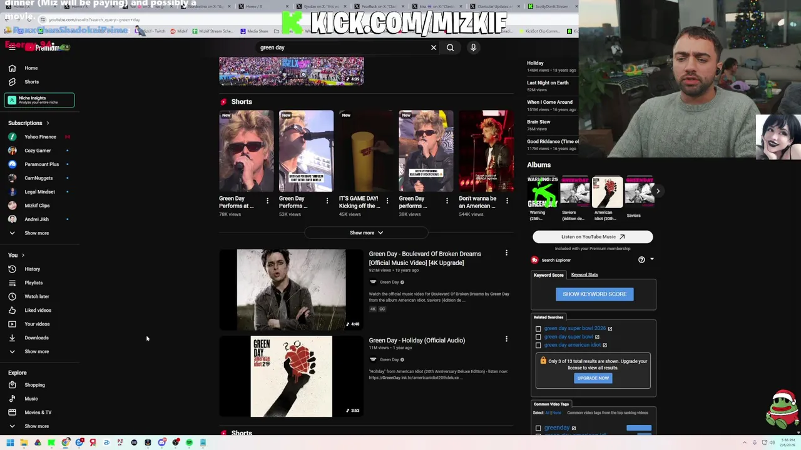This screenshot has width=801, height=450.
Task: Expand the Subscriptions header chevron
Action: 48,123
